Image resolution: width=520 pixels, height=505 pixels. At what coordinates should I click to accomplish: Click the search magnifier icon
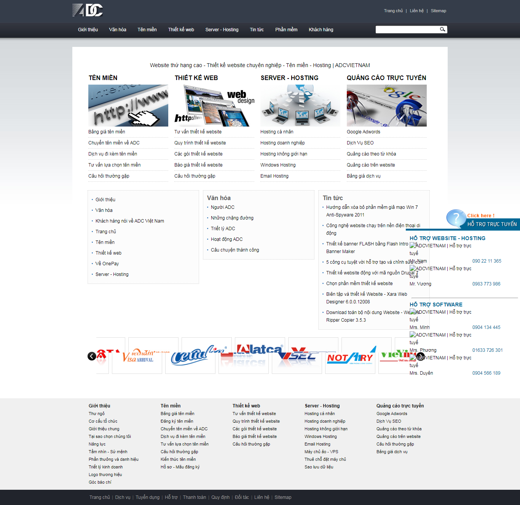(442, 29)
